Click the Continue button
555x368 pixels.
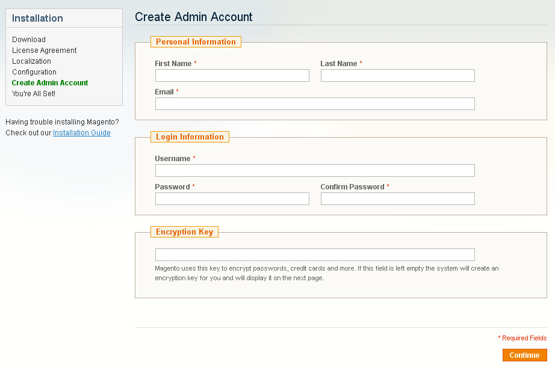pyautogui.click(x=524, y=355)
